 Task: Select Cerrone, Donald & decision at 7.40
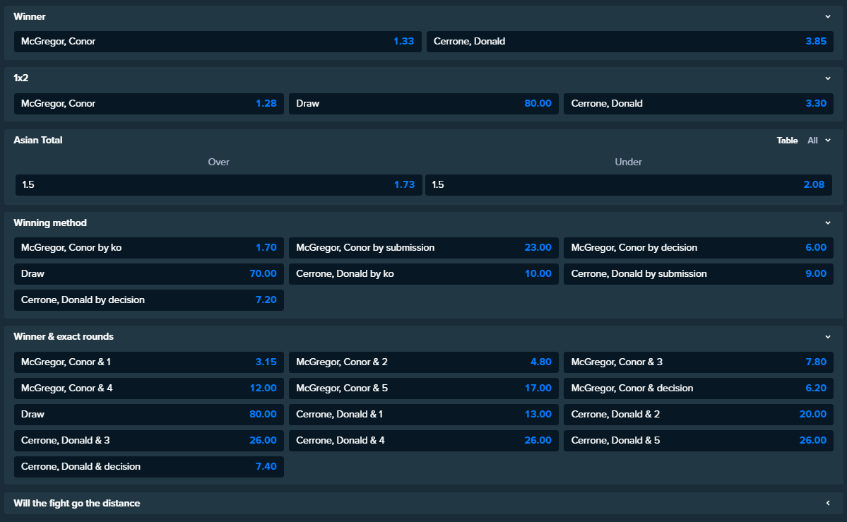click(148, 467)
